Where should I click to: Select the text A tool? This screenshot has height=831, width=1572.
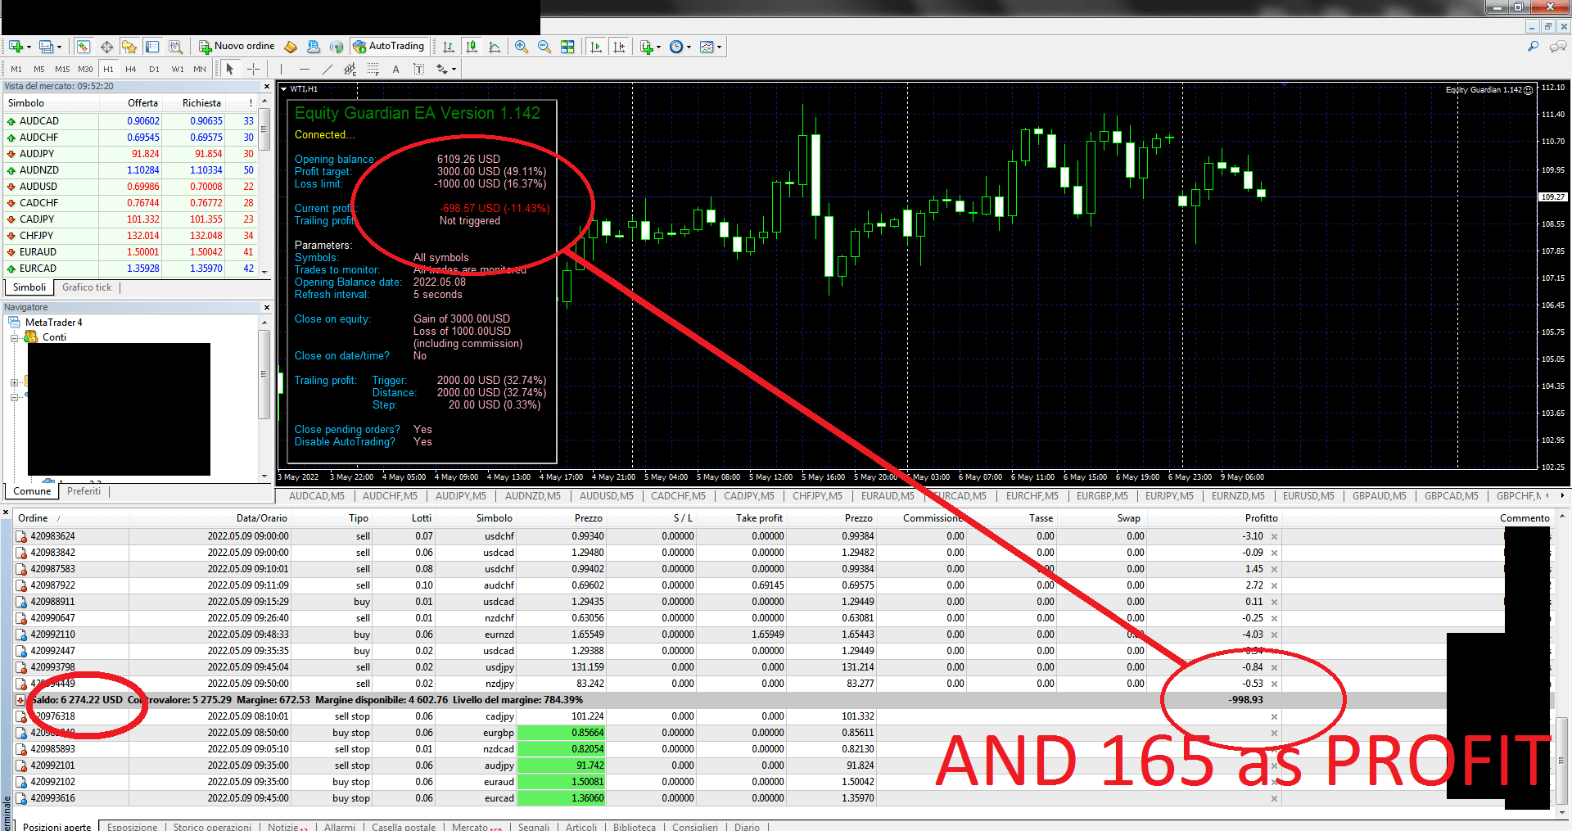point(396,70)
